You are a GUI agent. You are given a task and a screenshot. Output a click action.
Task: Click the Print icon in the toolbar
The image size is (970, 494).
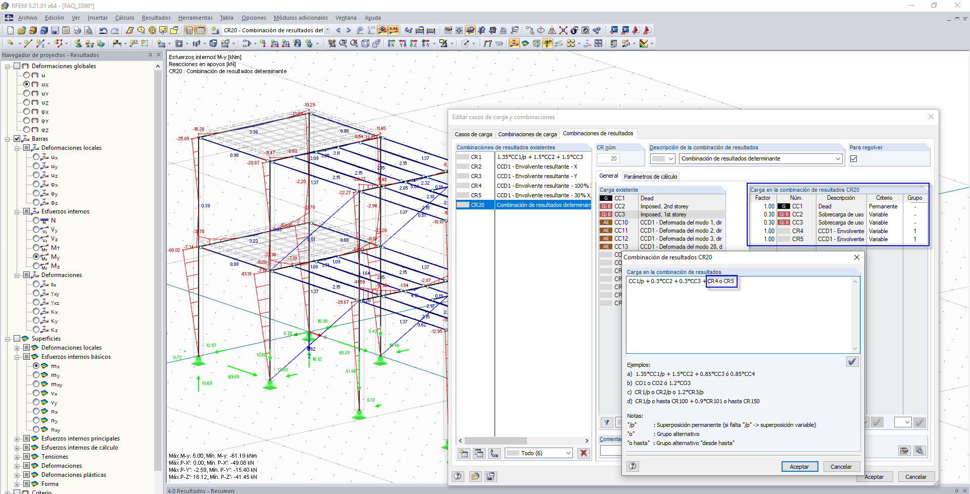point(77,30)
